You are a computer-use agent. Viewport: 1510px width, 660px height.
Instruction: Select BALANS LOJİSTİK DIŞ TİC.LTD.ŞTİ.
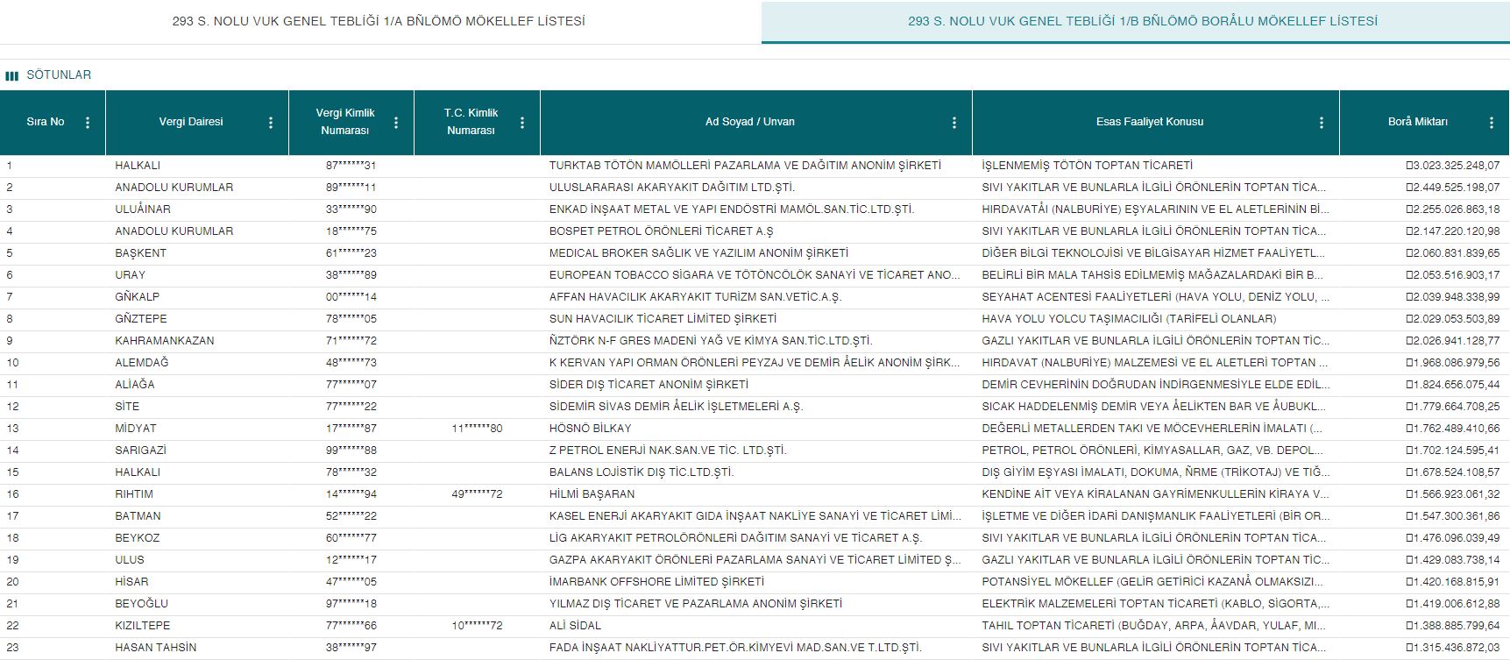(642, 472)
